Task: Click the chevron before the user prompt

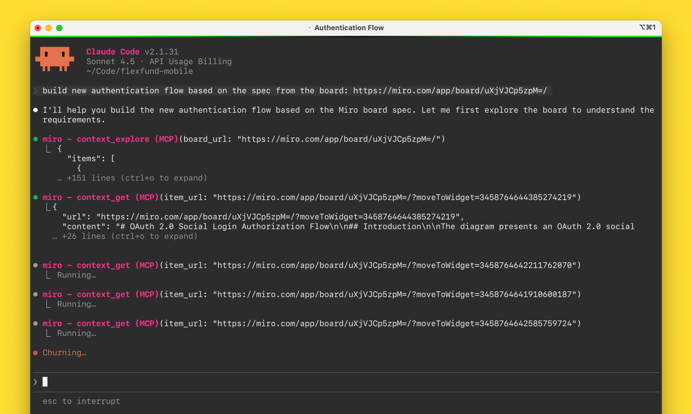Action: (35, 91)
